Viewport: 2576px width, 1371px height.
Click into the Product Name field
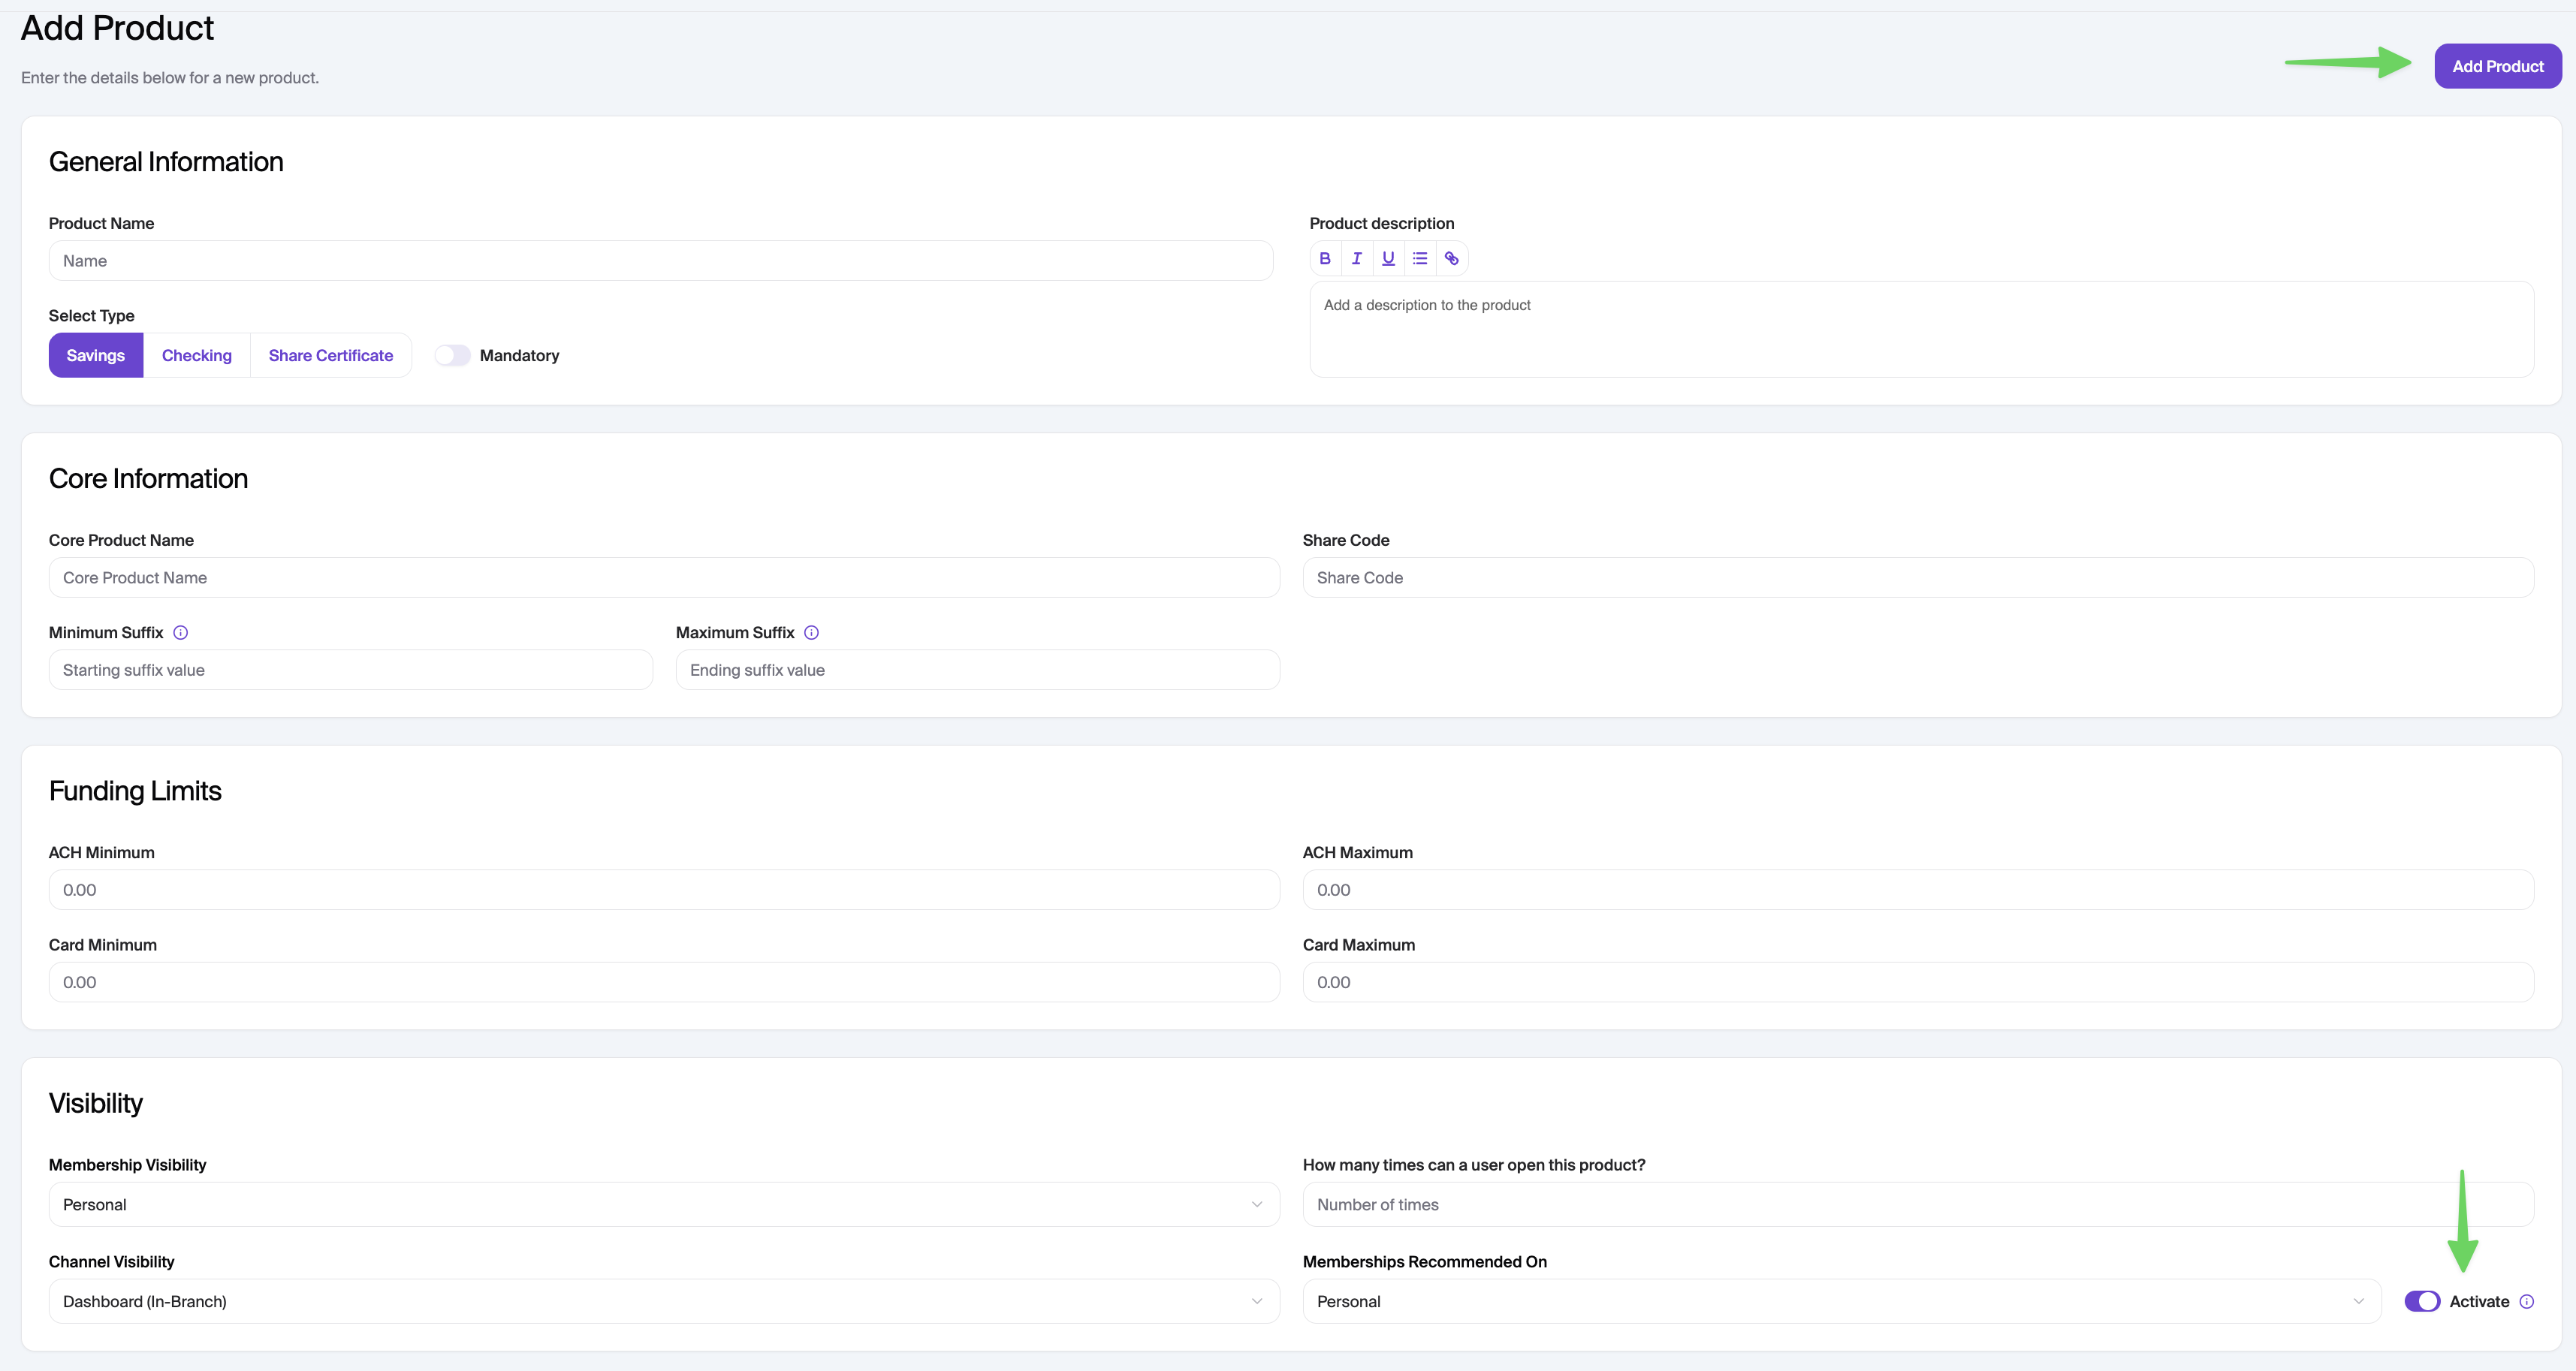[x=660, y=261]
